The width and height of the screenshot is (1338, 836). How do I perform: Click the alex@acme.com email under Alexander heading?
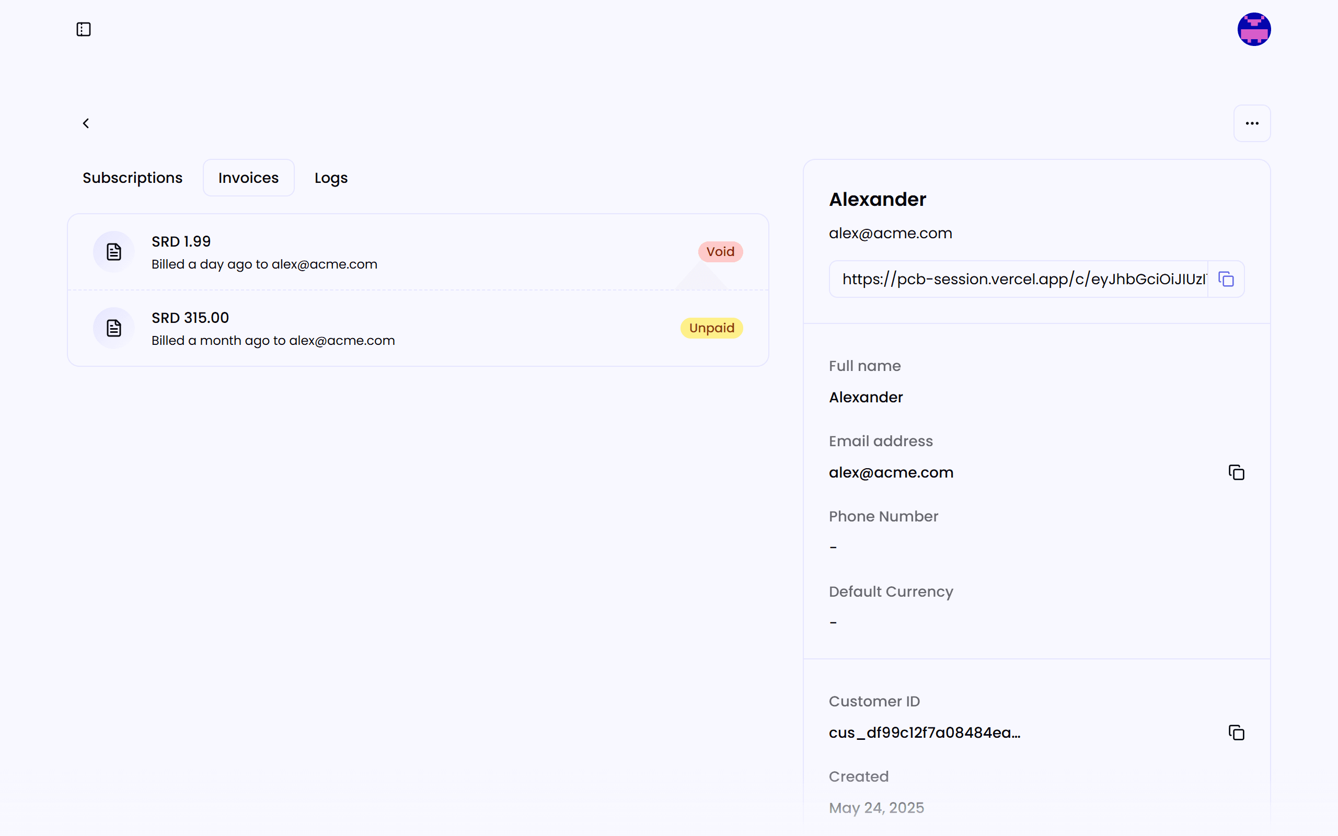(890, 234)
